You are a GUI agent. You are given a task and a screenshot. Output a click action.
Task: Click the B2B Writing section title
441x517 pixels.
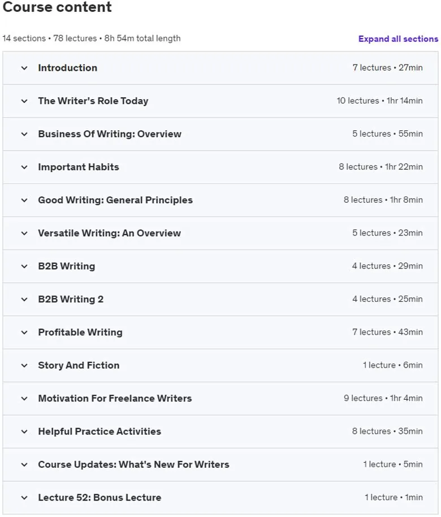pos(67,266)
